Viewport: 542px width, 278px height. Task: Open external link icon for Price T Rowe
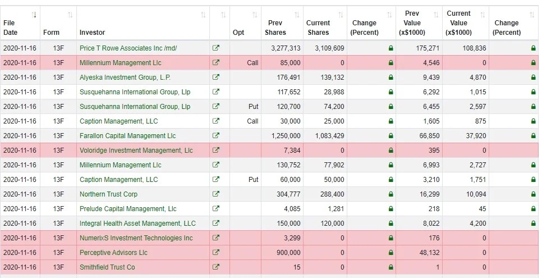point(215,48)
